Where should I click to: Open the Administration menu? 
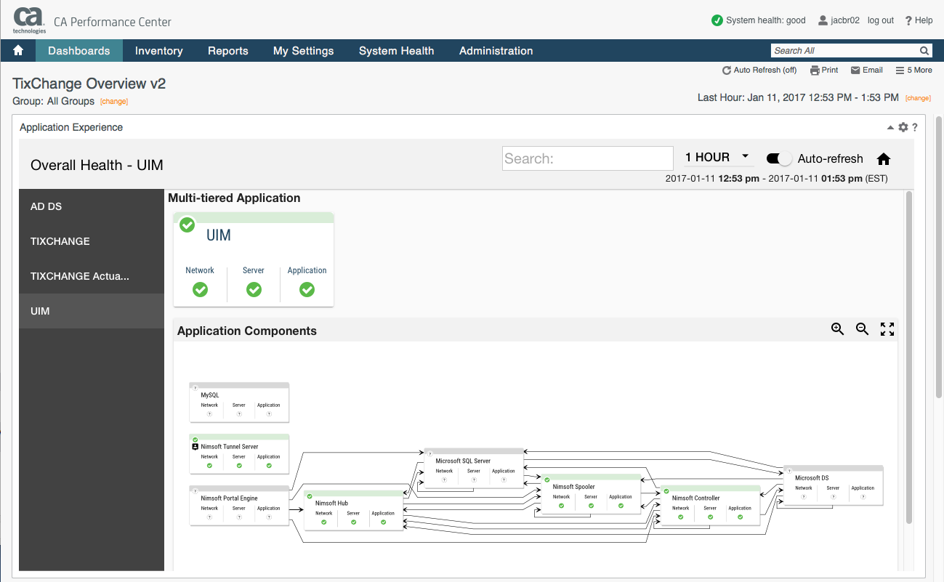496,51
